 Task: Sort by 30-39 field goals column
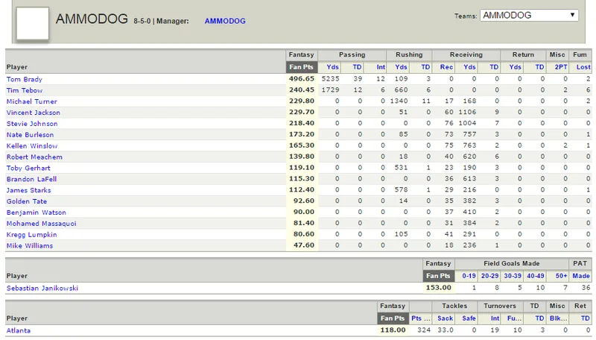coord(513,276)
